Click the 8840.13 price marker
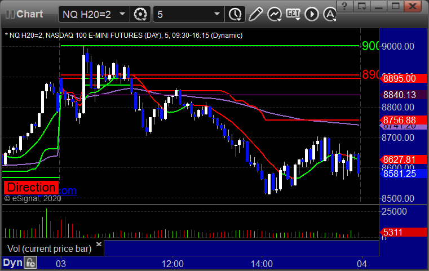The image size is (429, 271). [403, 95]
